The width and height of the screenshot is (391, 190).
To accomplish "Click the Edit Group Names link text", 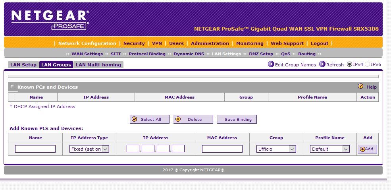I will [x=295, y=65].
